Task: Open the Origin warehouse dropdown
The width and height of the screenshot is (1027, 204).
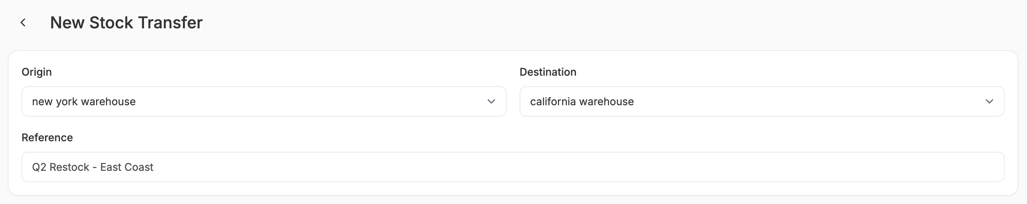Action: (x=264, y=101)
